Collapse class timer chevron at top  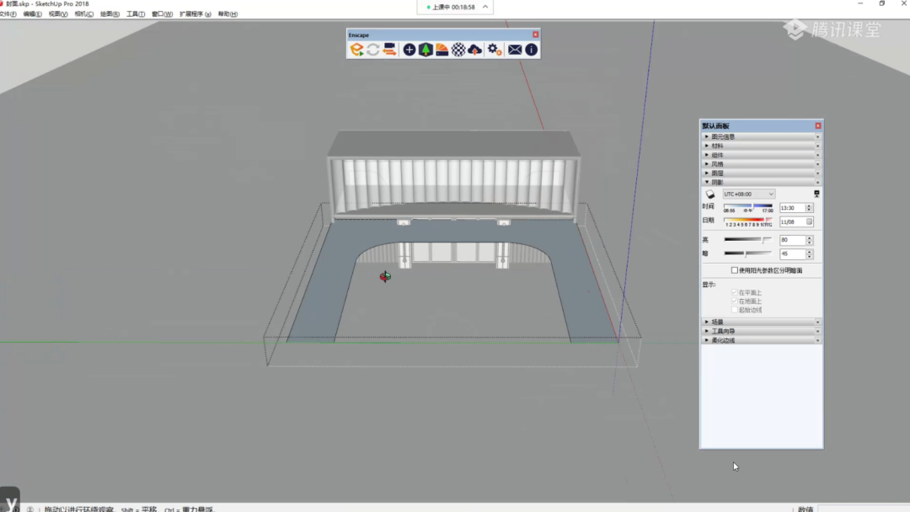[x=485, y=7]
